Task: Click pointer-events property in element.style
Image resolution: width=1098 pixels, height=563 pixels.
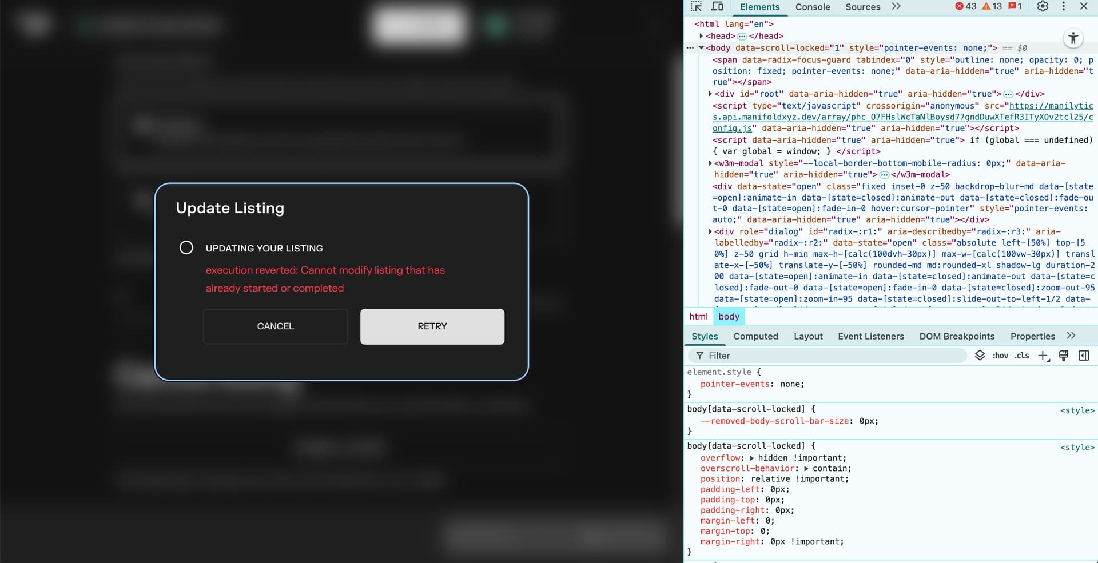Action: (x=735, y=384)
